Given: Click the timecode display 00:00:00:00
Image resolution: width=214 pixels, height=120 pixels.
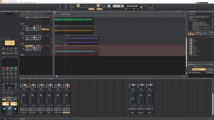Looking at the screenshot, I should (132, 6).
